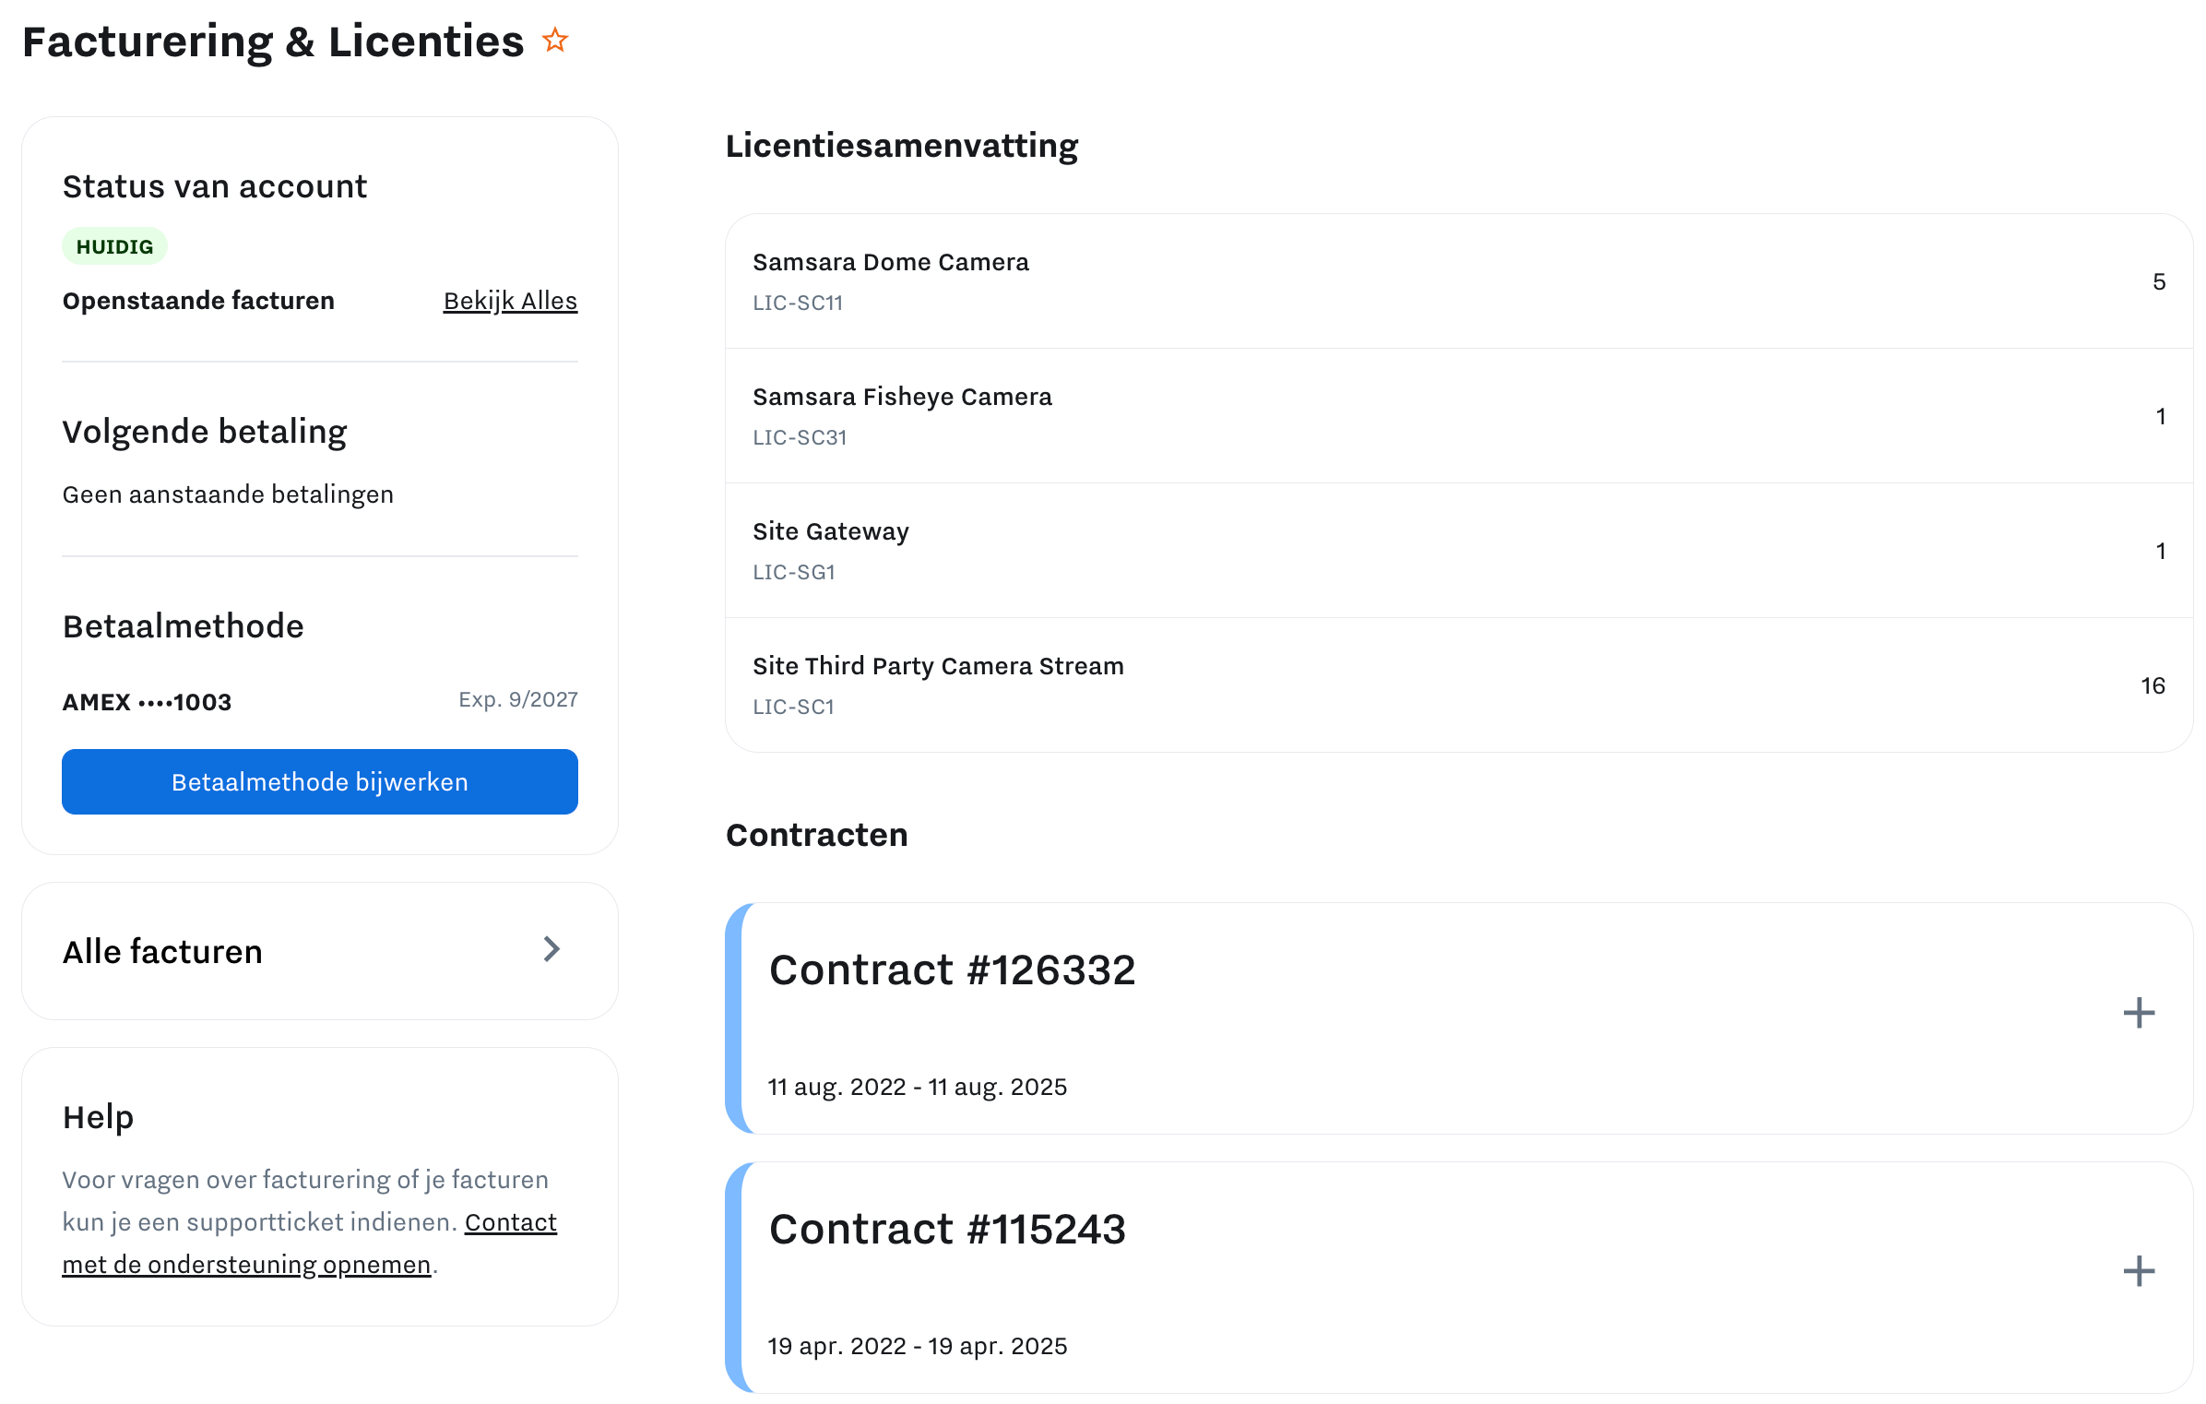Click the orange star next to Facturering & Licenties

[555, 40]
